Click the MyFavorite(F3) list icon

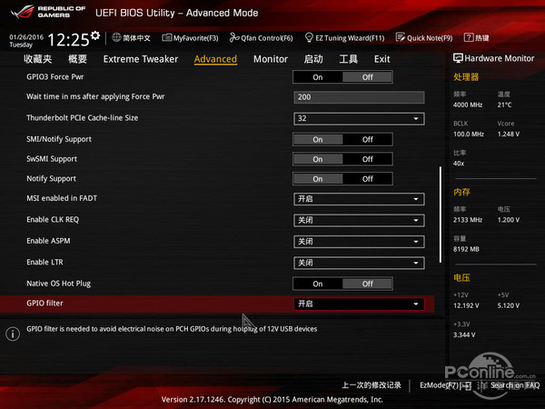167,37
